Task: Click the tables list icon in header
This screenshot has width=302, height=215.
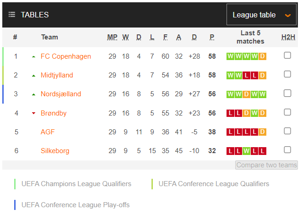Action: tap(12, 15)
